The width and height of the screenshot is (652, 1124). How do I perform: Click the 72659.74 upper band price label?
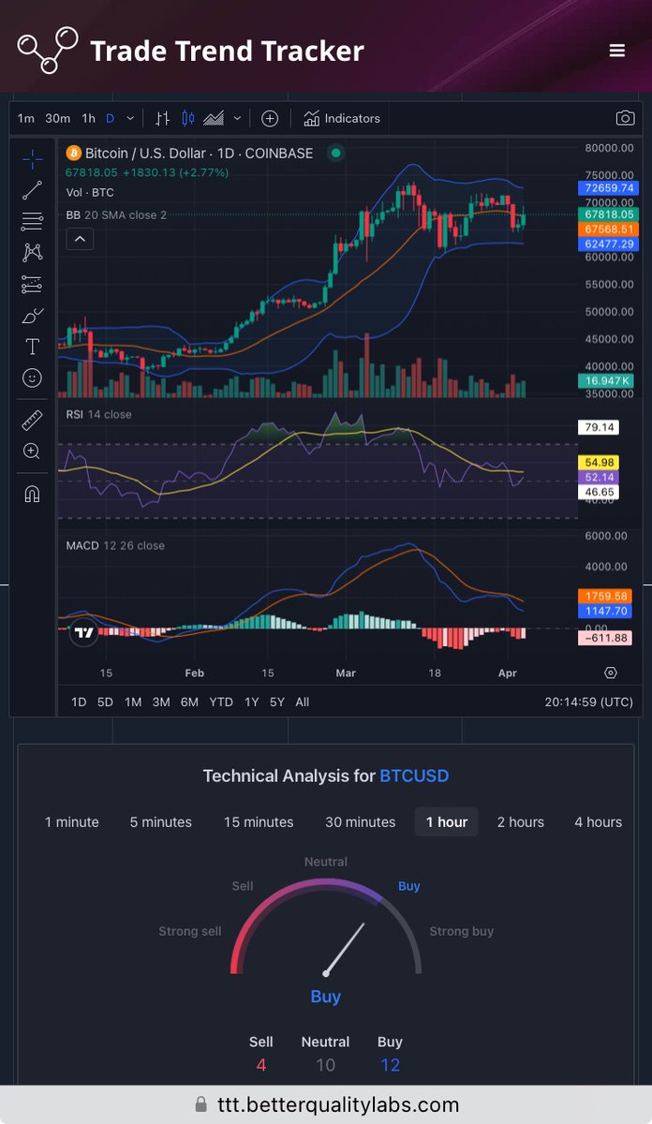click(607, 188)
